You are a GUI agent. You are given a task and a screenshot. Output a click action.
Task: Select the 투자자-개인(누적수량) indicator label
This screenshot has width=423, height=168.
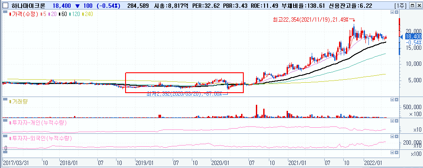(x=38, y=123)
